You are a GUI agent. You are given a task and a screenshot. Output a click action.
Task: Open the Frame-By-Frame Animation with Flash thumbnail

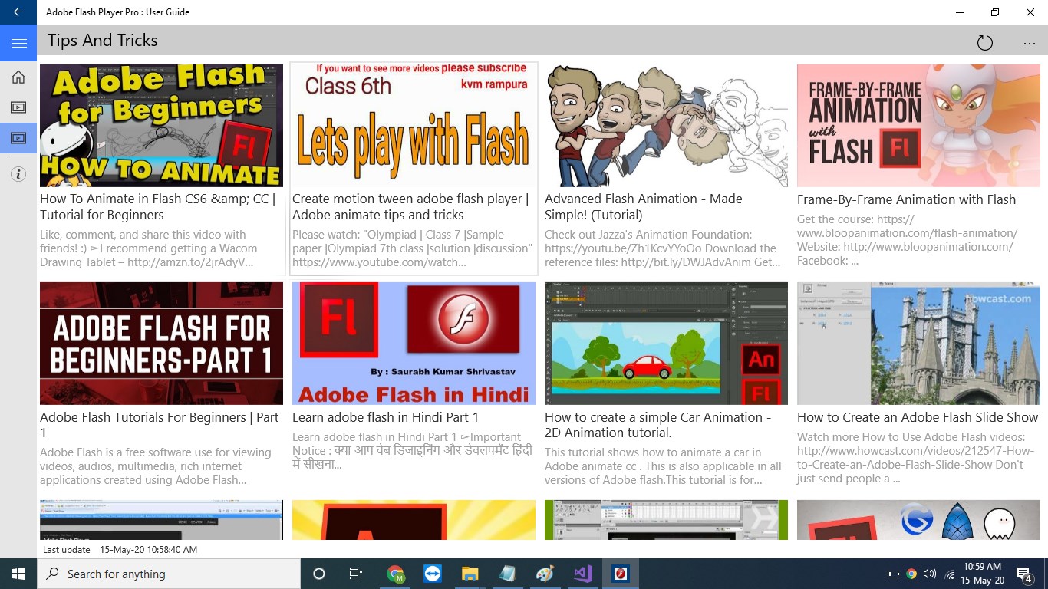(x=918, y=126)
